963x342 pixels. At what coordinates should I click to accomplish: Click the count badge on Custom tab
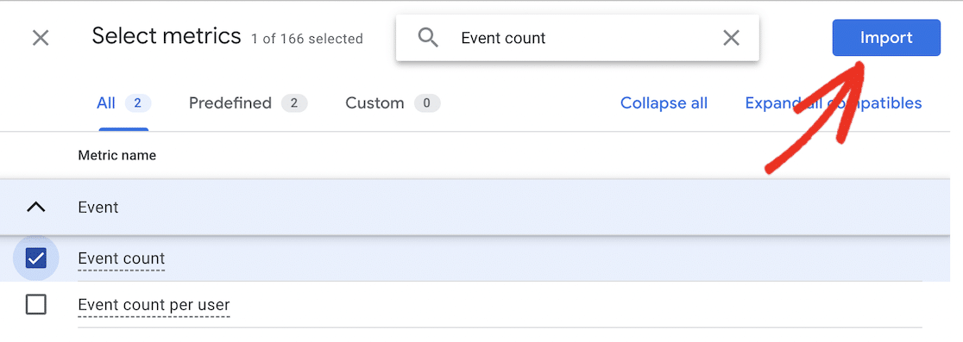(x=427, y=103)
